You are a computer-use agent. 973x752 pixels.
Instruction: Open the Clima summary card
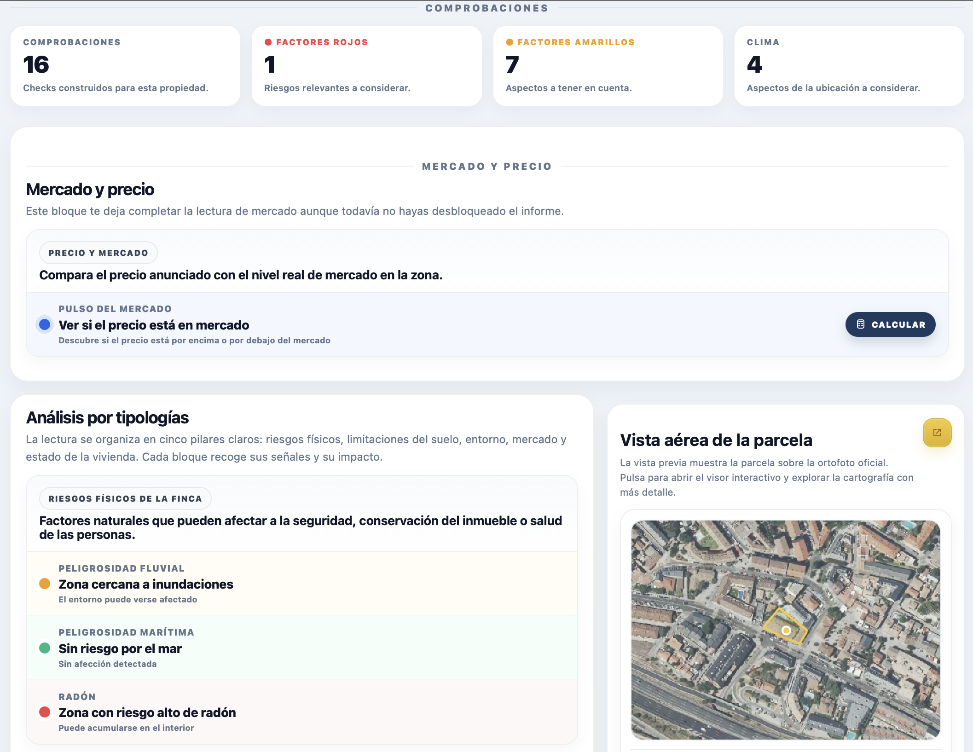(849, 66)
